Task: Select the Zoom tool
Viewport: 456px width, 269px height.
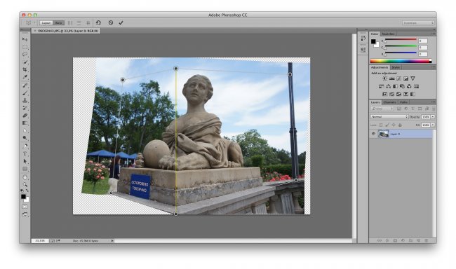Action: tap(25, 184)
